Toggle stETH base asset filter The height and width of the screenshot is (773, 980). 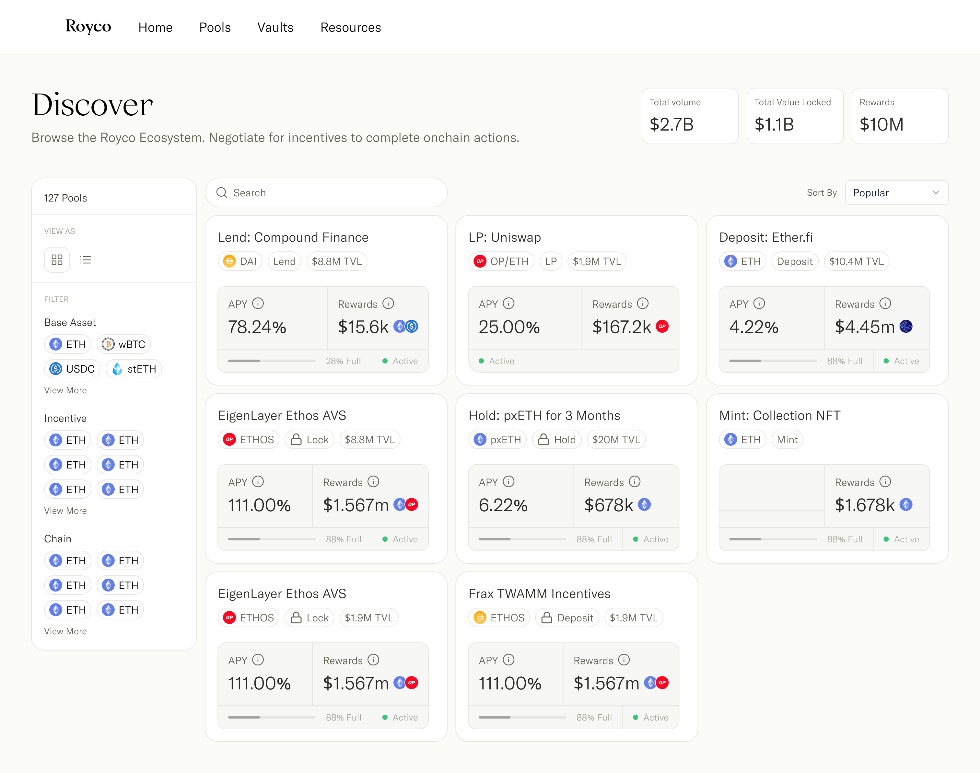(x=134, y=369)
